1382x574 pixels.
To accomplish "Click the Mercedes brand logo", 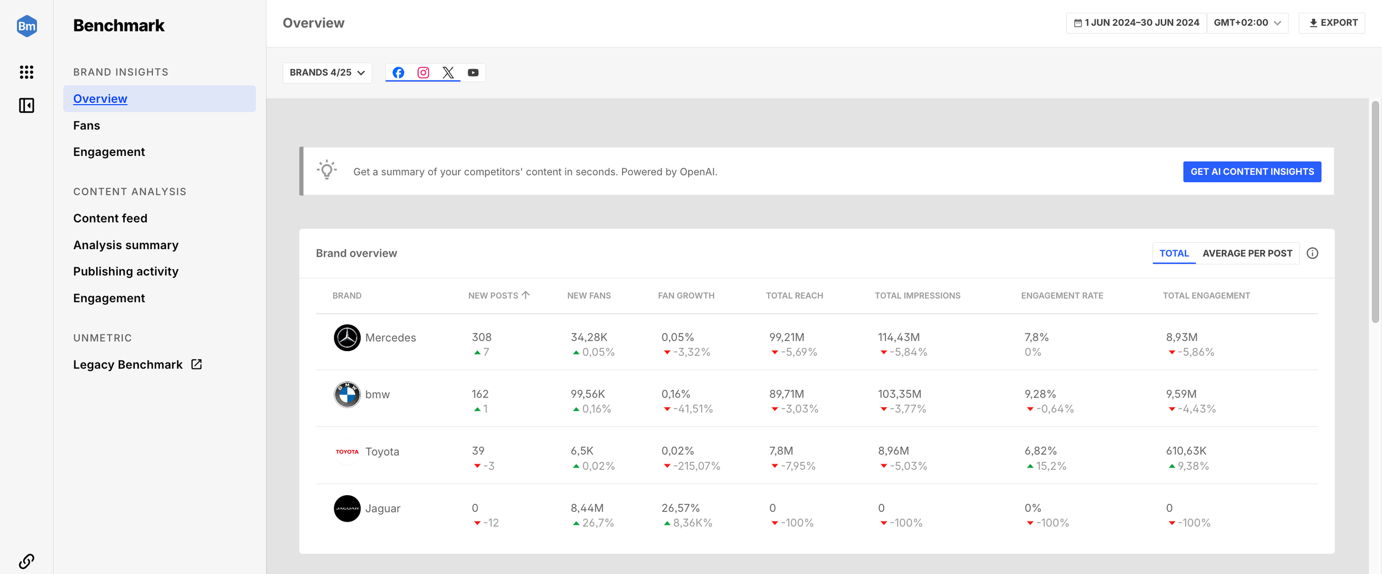I will click(347, 338).
